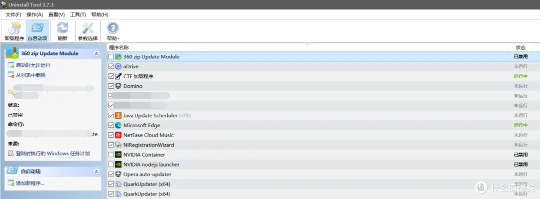
Task: Click the 已禁用 status of NVIDIA Container
Action: 520,155
